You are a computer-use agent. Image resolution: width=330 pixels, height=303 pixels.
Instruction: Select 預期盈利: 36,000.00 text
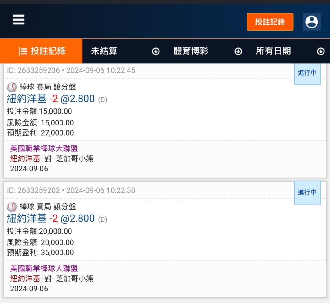pyautogui.click(x=40, y=252)
